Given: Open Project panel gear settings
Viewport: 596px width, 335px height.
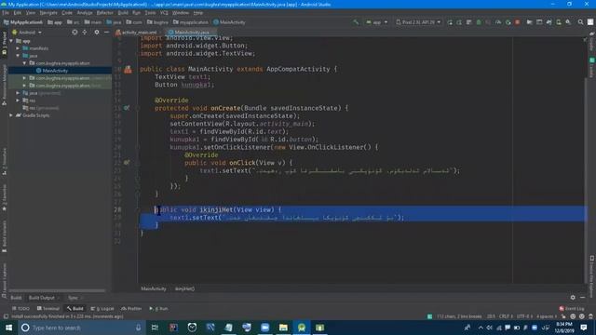Looking at the screenshot, I should pos(97,33).
